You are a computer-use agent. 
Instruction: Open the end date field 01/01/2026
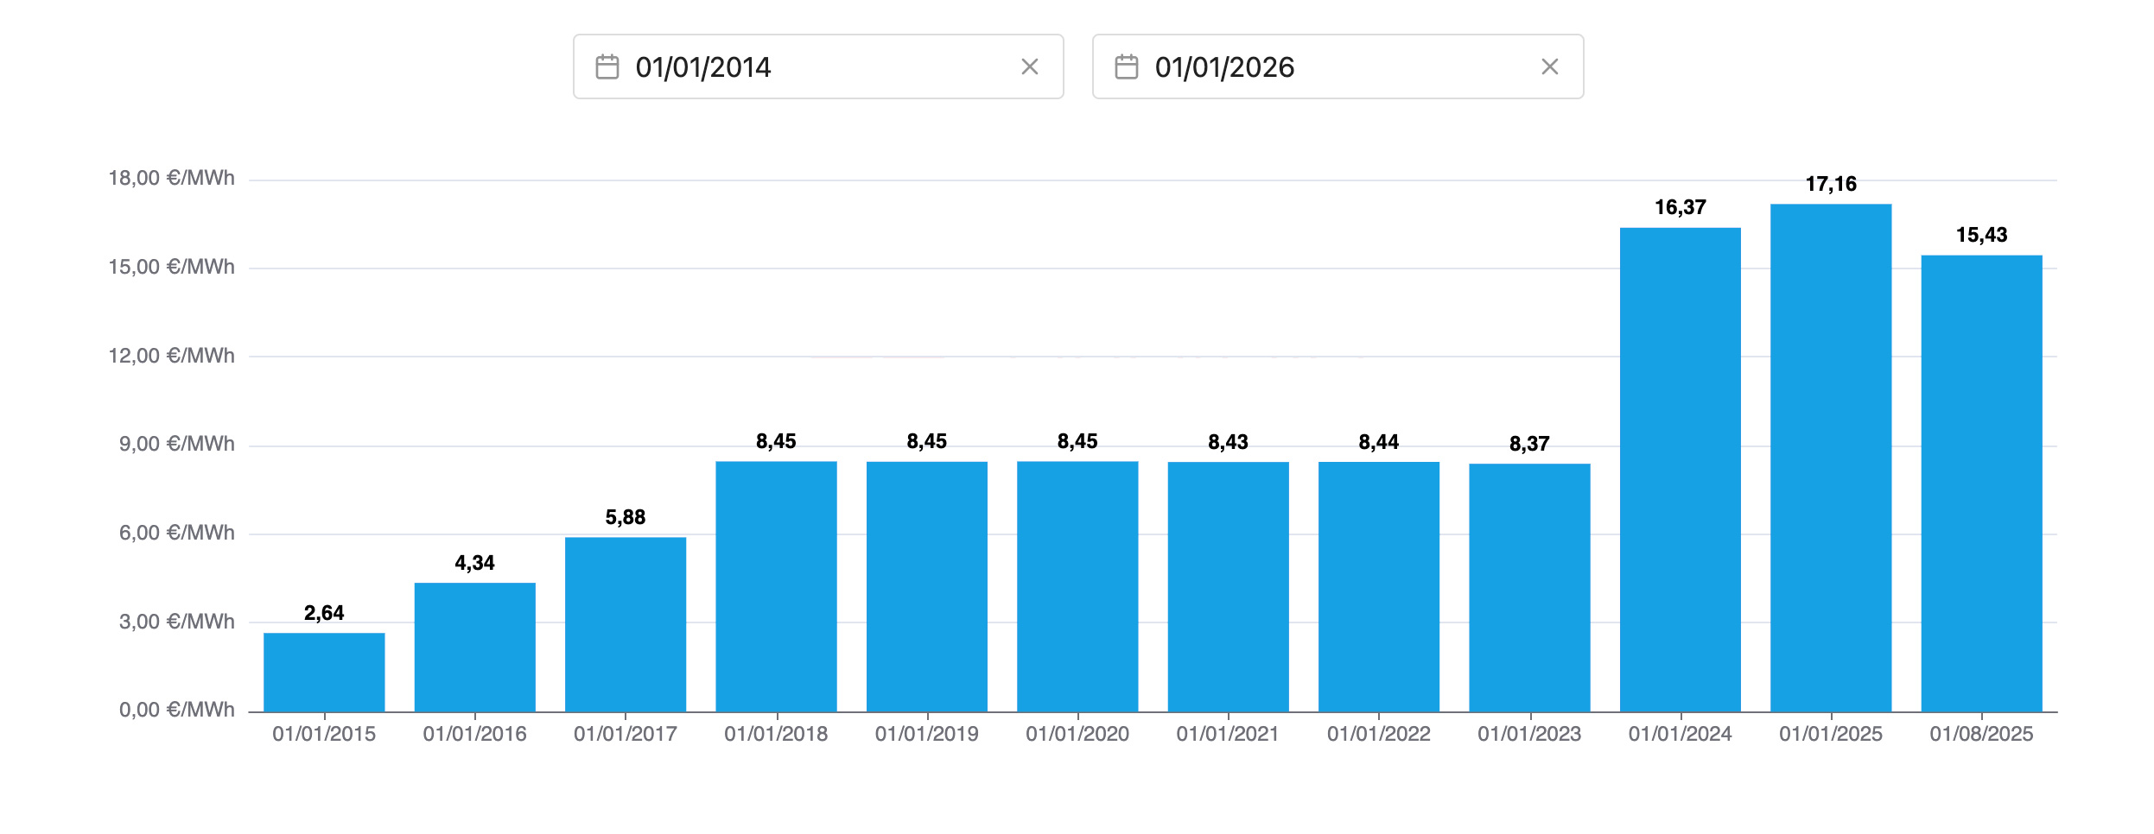pos(1331,67)
